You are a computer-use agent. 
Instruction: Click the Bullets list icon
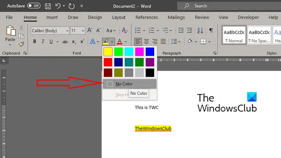click(138, 30)
